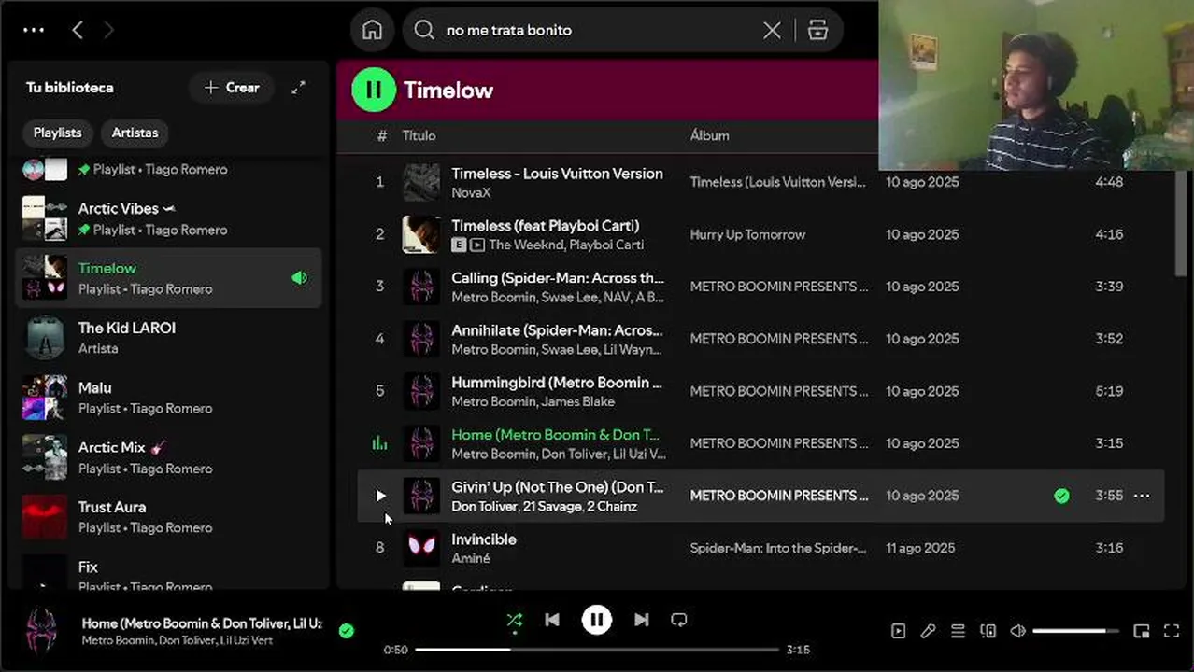Click the now-playing cover art thumbnail

41,631
